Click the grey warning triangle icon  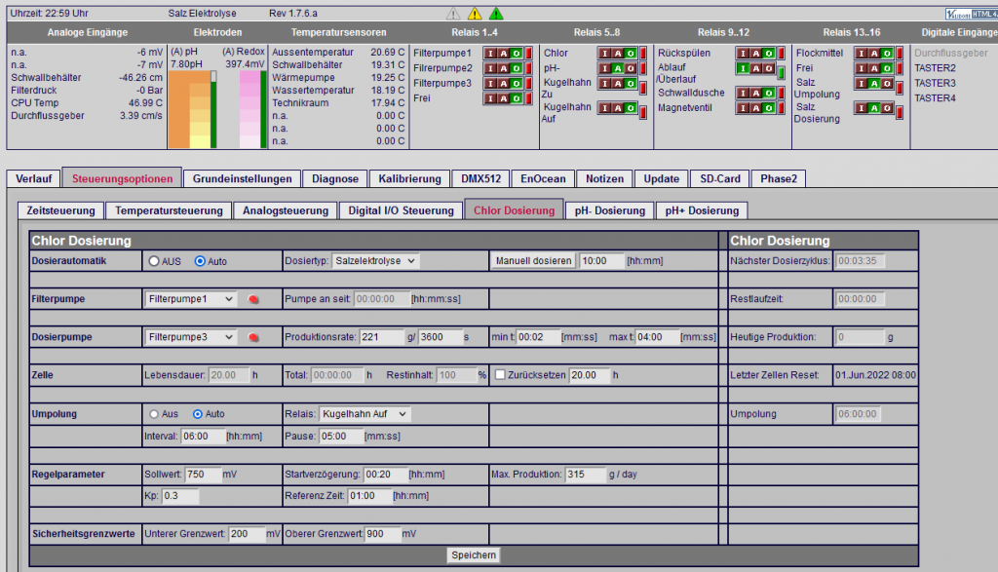point(452,14)
